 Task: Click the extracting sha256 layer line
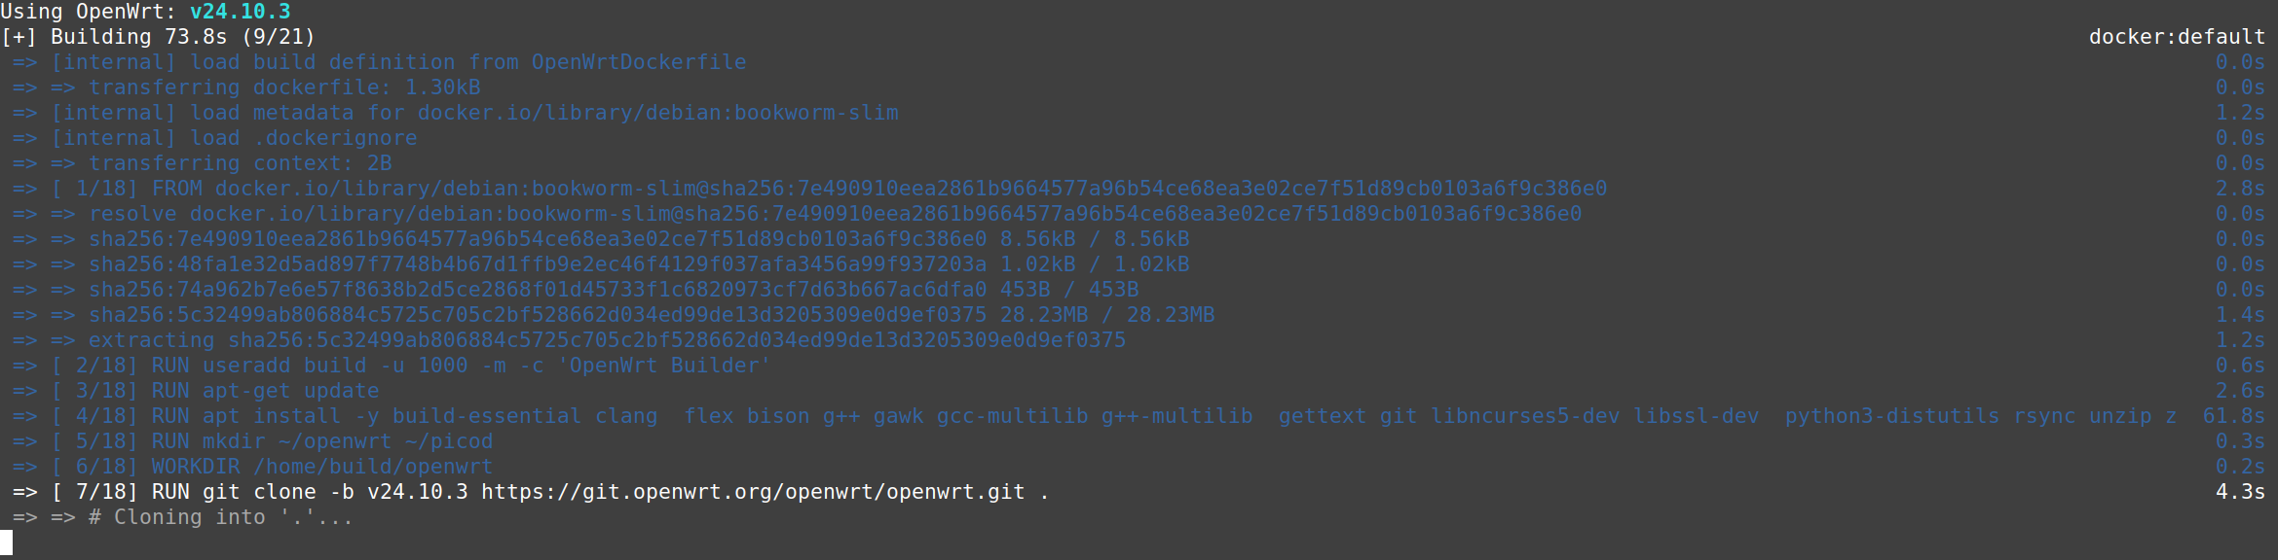coord(606,340)
